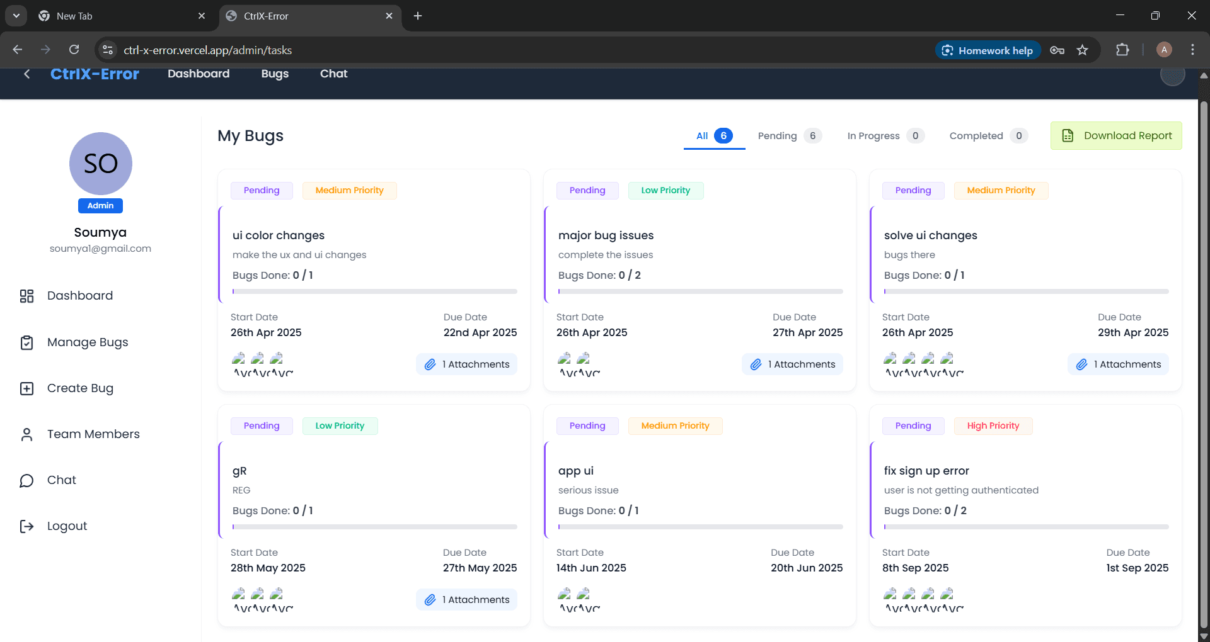Open the fix sign up error card

point(1025,515)
